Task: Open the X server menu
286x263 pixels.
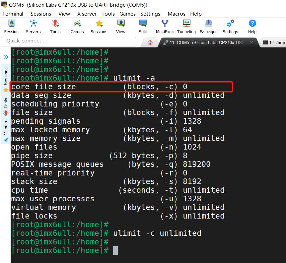Action: [x=87, y=14]
